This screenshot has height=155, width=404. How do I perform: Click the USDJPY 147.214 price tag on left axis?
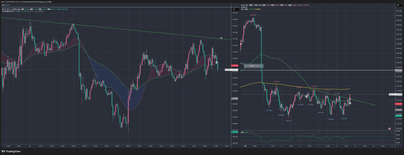tap(231, 70)
